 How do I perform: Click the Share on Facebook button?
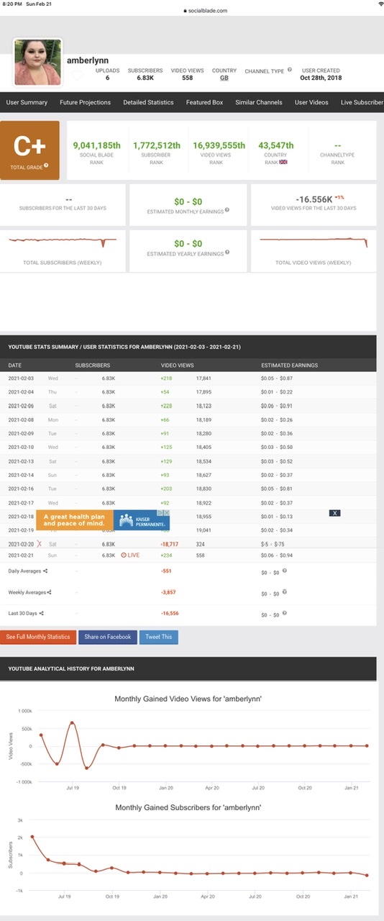(x=108, y=637)
